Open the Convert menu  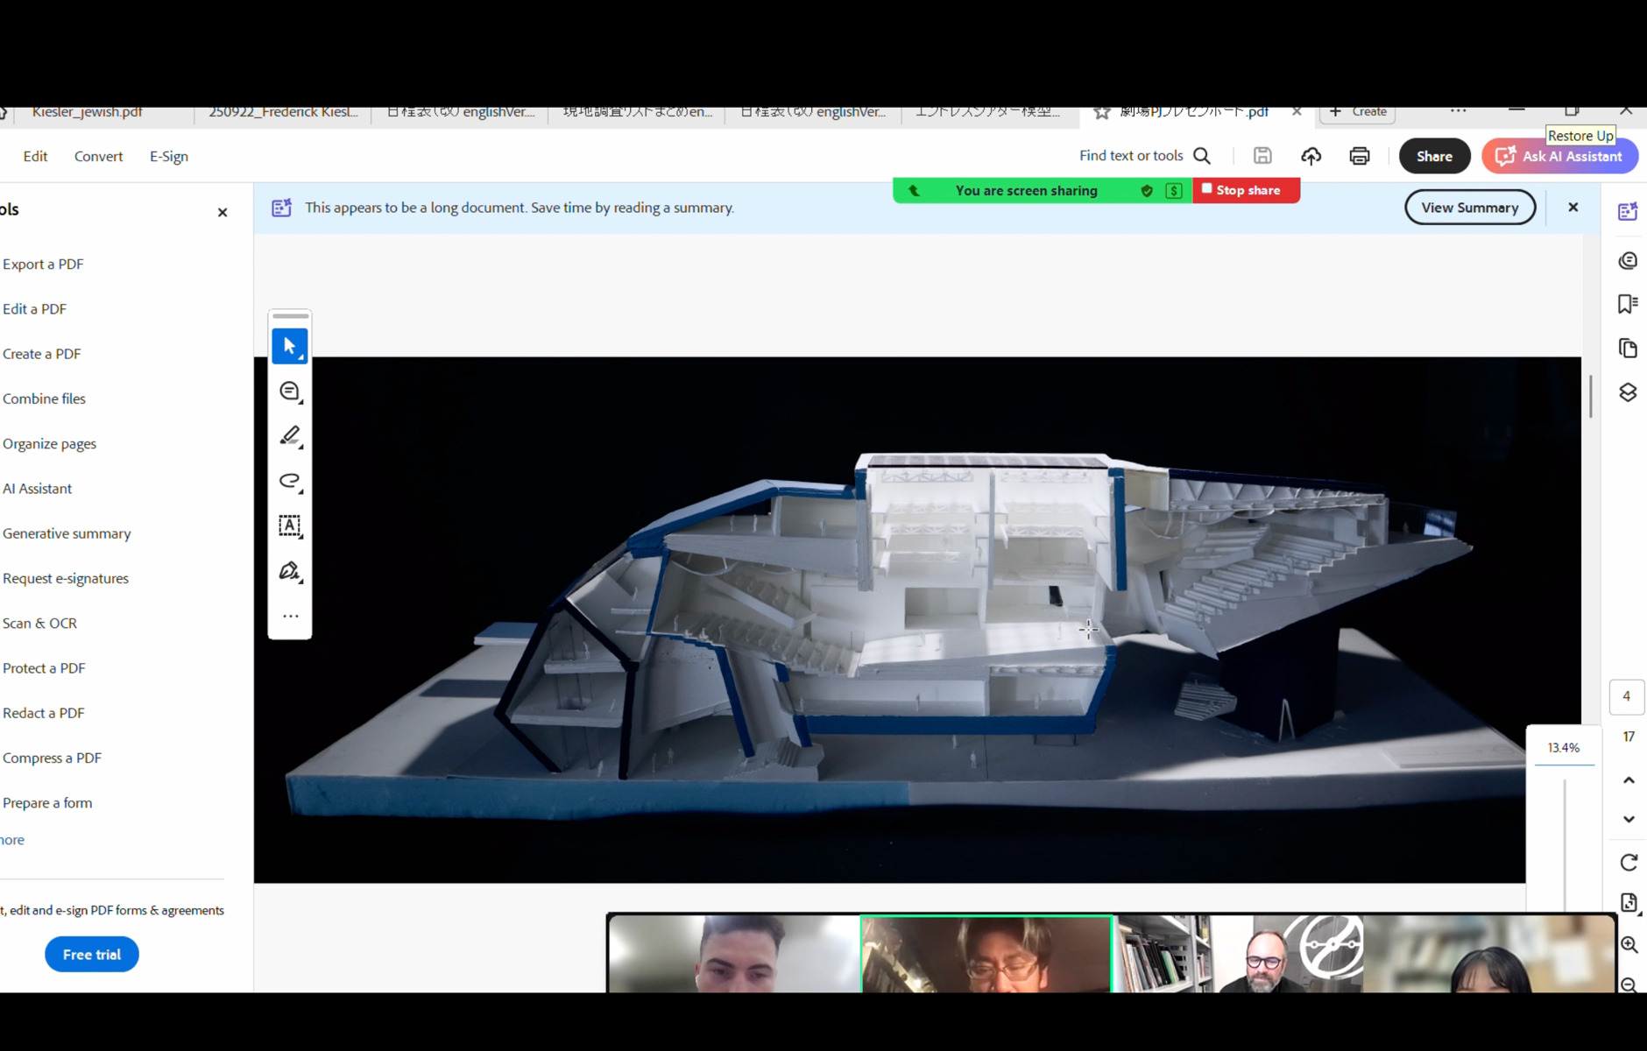98,156
